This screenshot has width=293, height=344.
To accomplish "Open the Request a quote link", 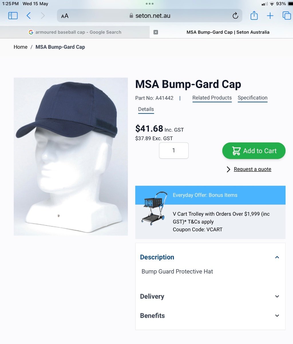I will [x=252, y=169].
